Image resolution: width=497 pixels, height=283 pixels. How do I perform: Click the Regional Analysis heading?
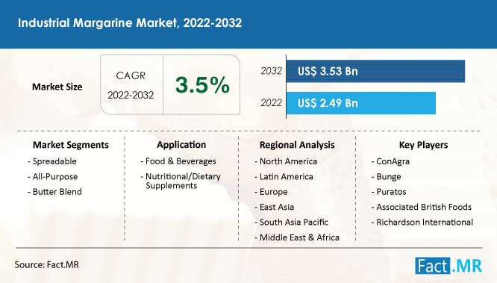(297, 145)
